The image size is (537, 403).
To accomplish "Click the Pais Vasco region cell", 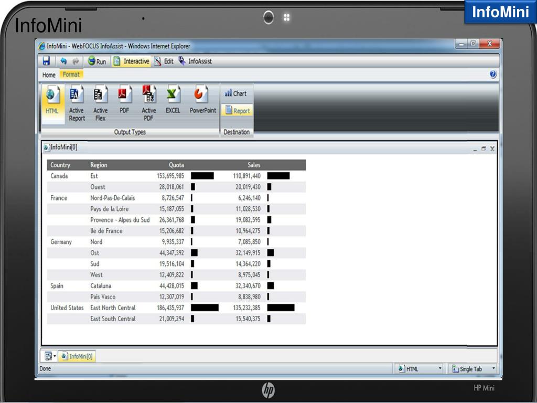I will tap(103, 297).
